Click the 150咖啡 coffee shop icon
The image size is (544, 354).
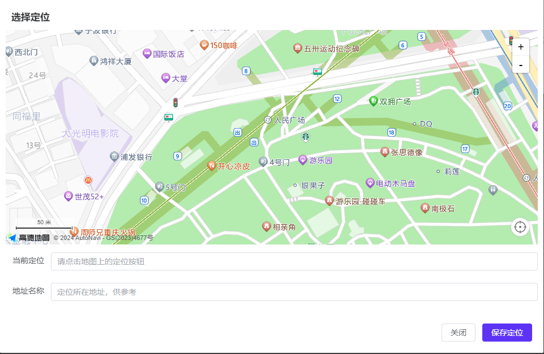tap(204, 45)
